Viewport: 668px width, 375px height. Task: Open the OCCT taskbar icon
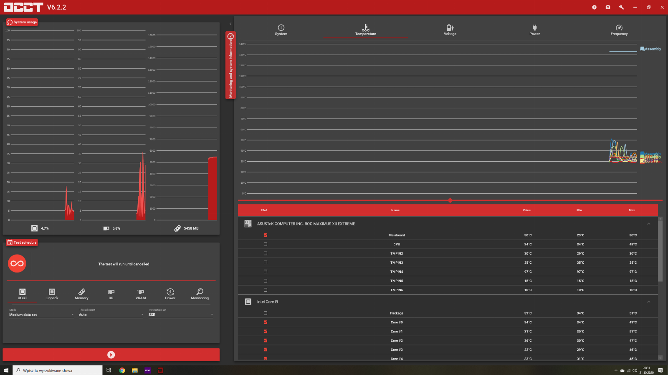[160, 370]
